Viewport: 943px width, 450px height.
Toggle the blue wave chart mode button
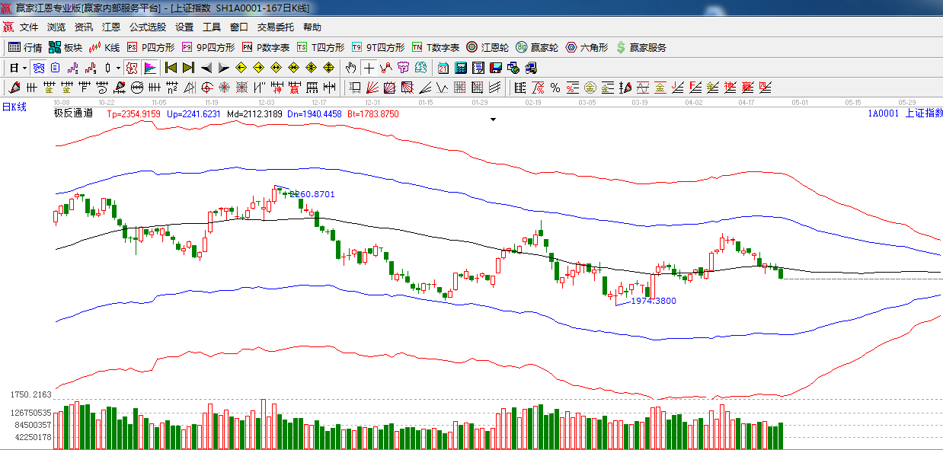pos(37,68)
